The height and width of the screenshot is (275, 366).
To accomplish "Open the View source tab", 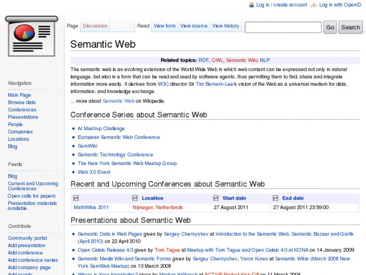I will [x=194, y=26].
